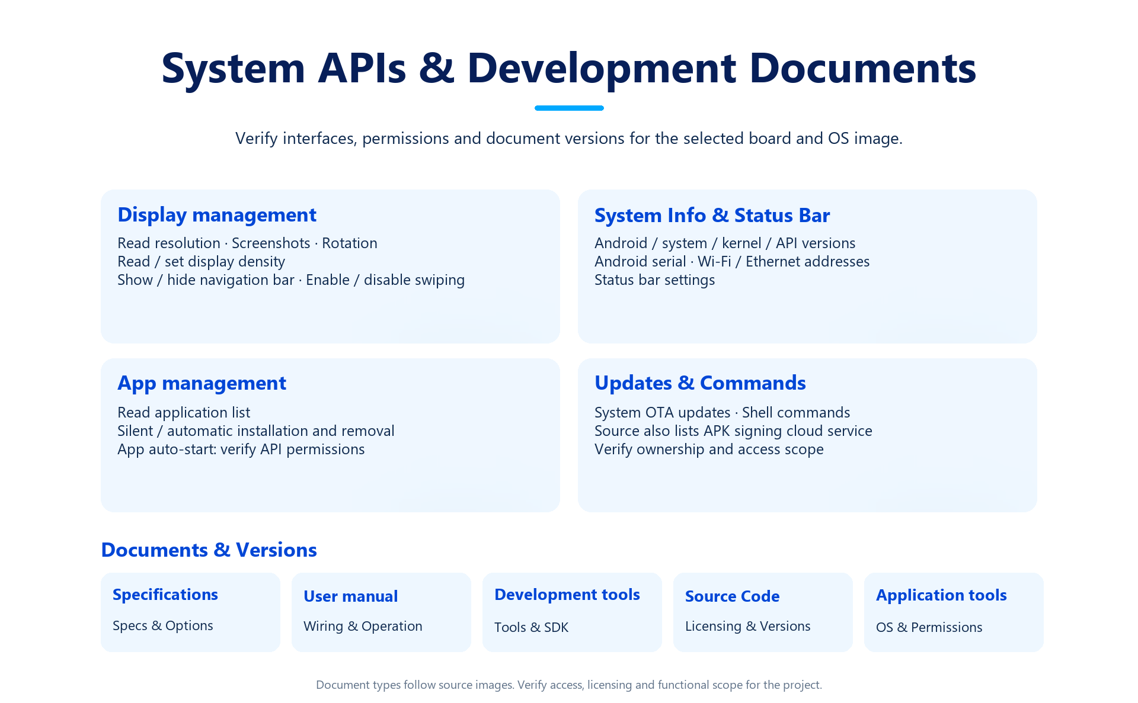Click the footer note about document types

click(x=569, y=685)
